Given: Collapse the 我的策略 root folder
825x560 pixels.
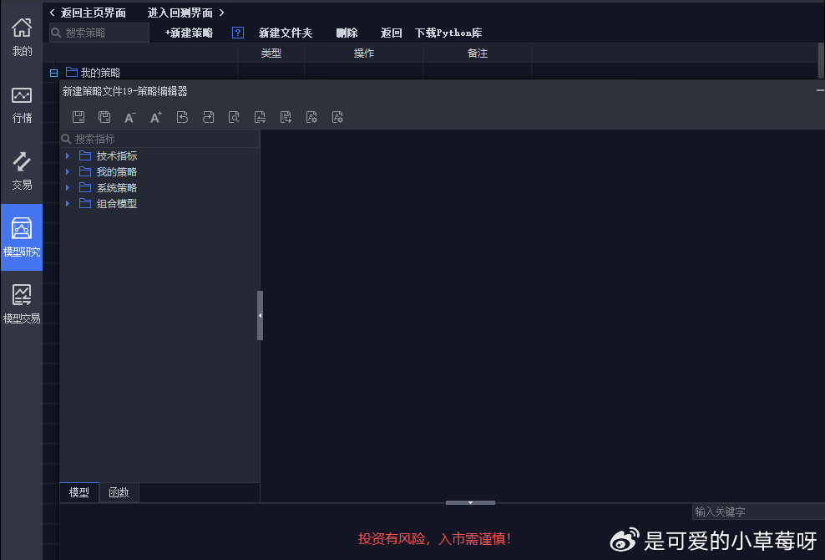Looking at the screenshot, I should click(54, 73).
